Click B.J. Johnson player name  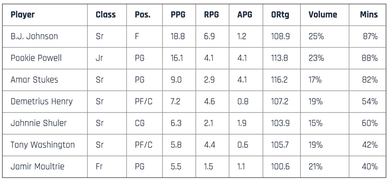pos(34,36)
